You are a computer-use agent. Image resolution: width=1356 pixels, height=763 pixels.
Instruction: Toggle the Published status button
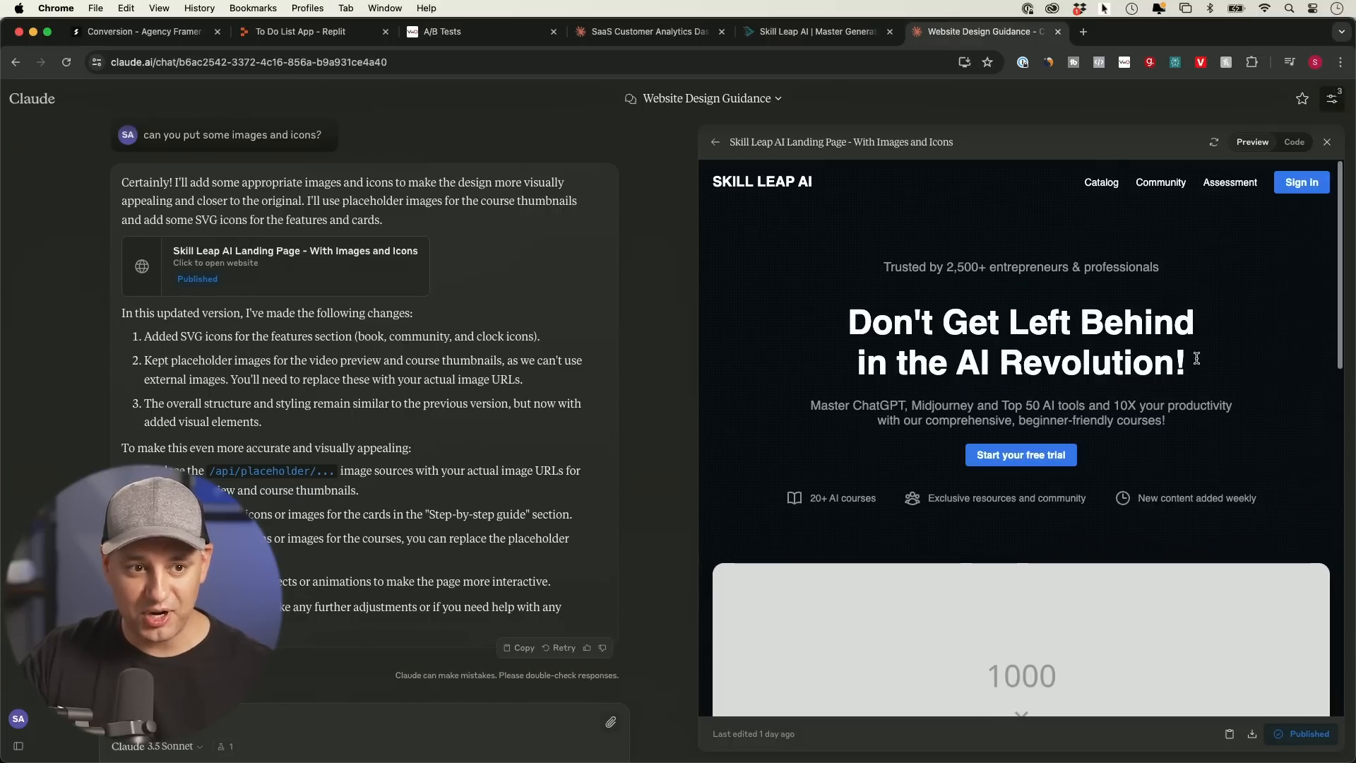[x=1301, y=734]
